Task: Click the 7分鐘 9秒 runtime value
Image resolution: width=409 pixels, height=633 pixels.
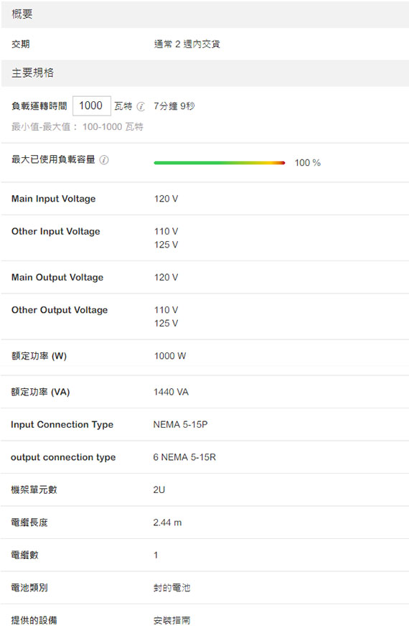Action: pyautogui.click(x=174, y=106)
